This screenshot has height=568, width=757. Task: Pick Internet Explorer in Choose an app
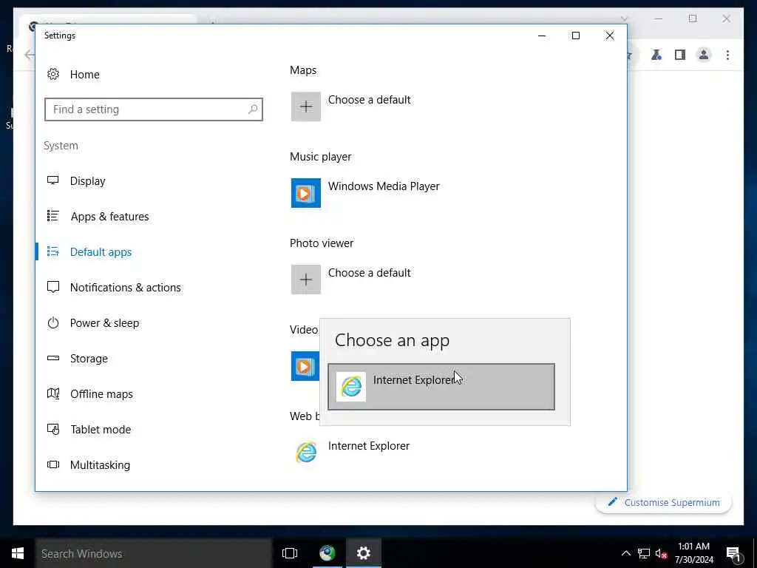click(x=441, y=387)
